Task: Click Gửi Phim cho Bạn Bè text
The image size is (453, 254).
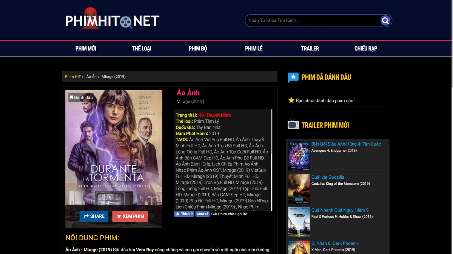Action: click(229, 214)
